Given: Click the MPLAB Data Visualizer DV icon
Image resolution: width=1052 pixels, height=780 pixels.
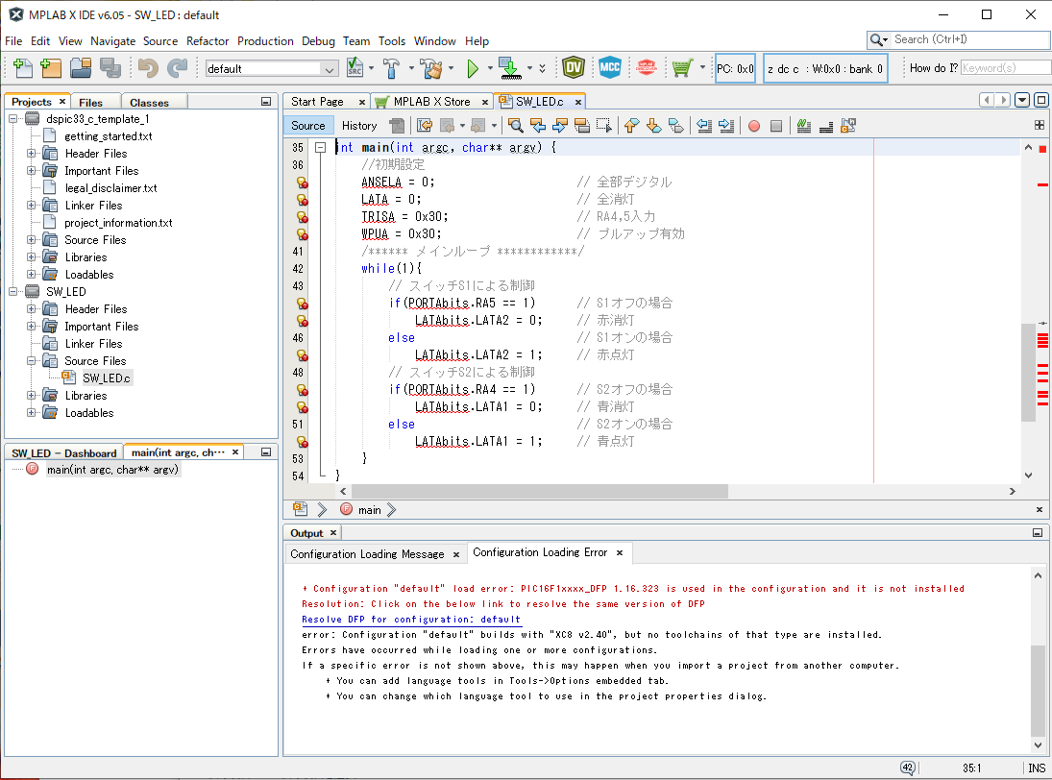Looking at the screenshot, I should 574,67.
